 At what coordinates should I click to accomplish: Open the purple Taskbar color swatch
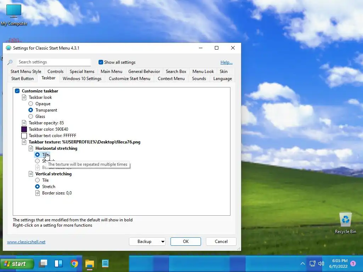(24, 129)
